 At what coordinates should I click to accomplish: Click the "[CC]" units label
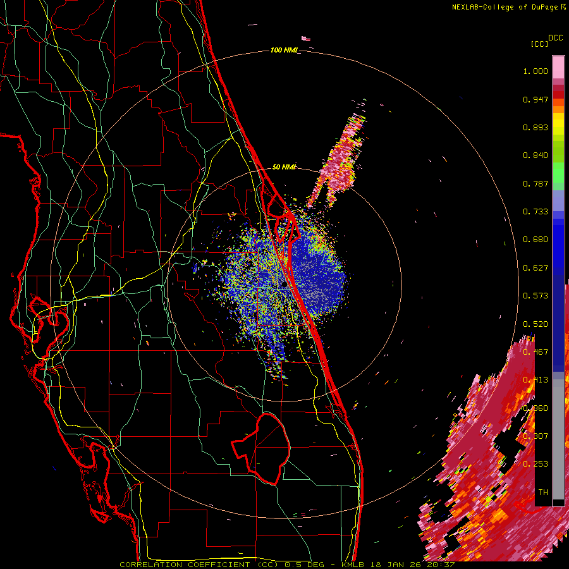pos(539,44)
